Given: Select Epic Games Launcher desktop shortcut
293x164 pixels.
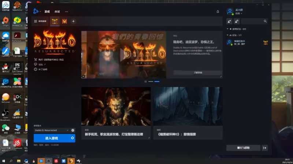Looking at the screenshot, I should click(x=17, y=69).
